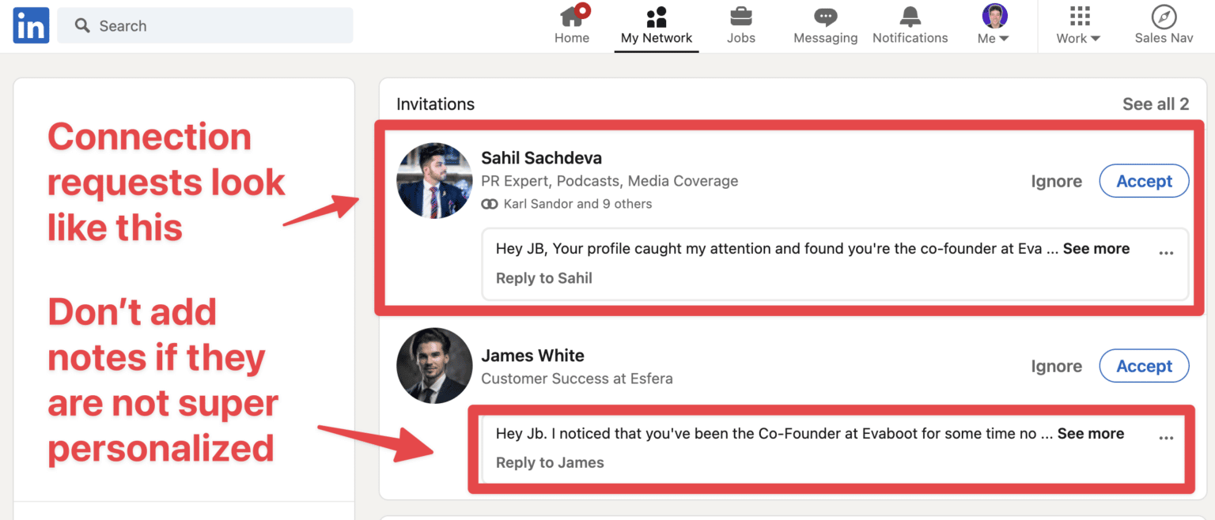This screenshot has width=1215, height=520.
Task: Open Sales Nav via the compass icon
Action: pos(1162,16)
